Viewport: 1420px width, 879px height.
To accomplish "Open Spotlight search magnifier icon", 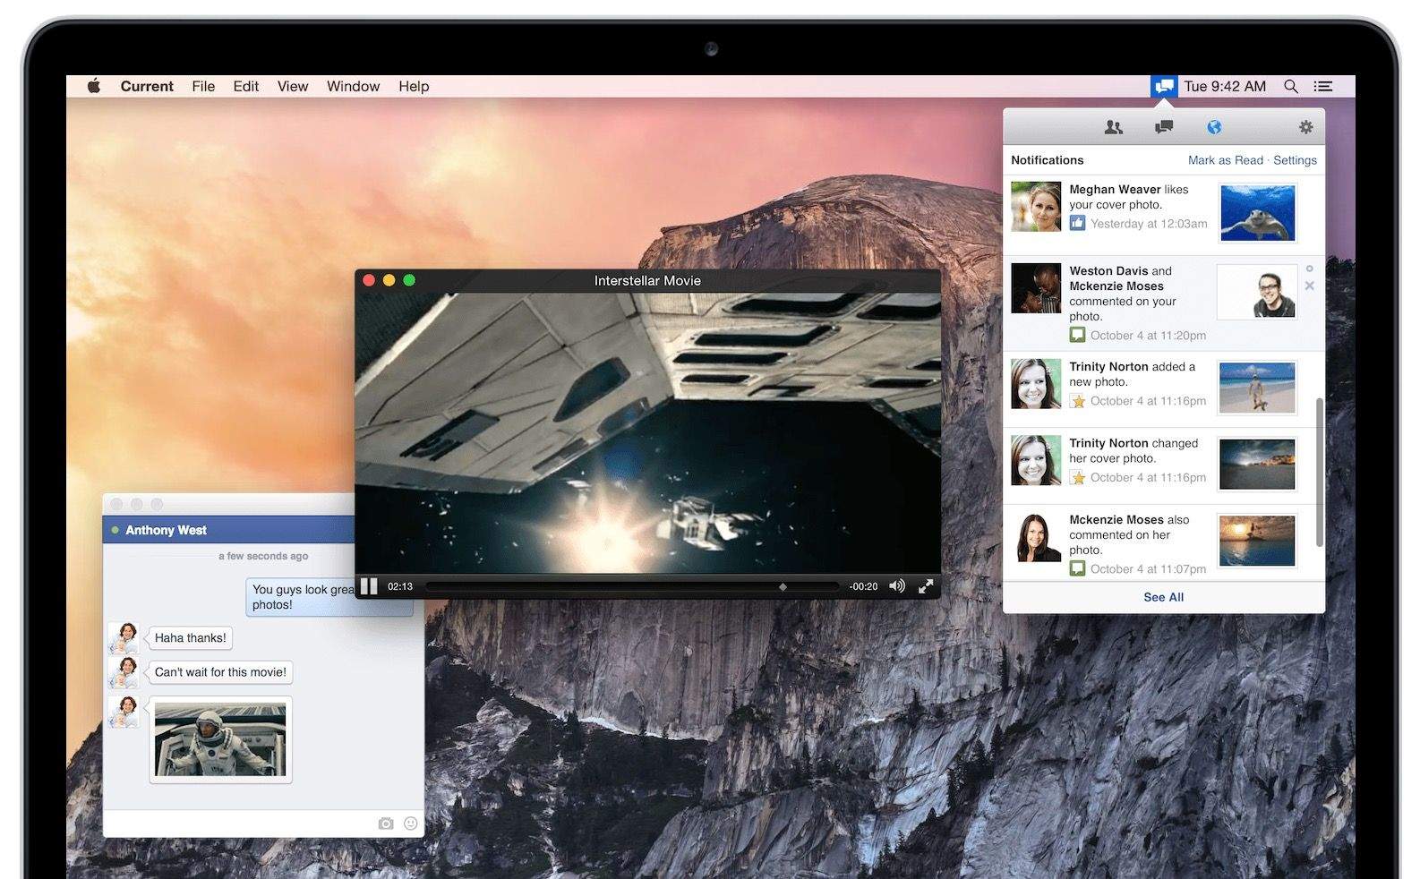I will coord(1290,86).
